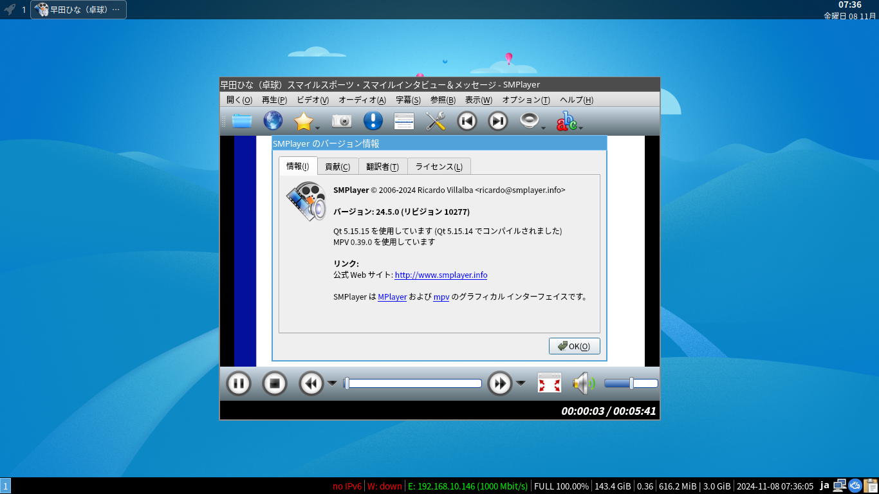Open preferences with the wrench and screwdriver icon
The height and width of the screenshot is (494, 879).
click(436, 121)
